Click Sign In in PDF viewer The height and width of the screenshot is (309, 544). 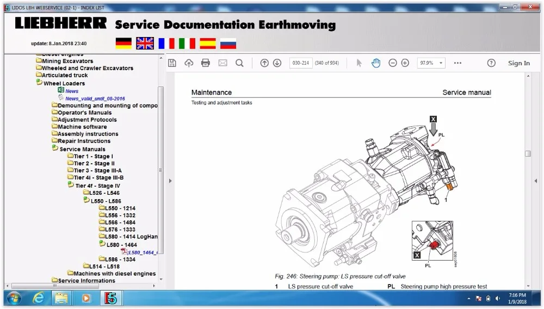coord(518,63)
